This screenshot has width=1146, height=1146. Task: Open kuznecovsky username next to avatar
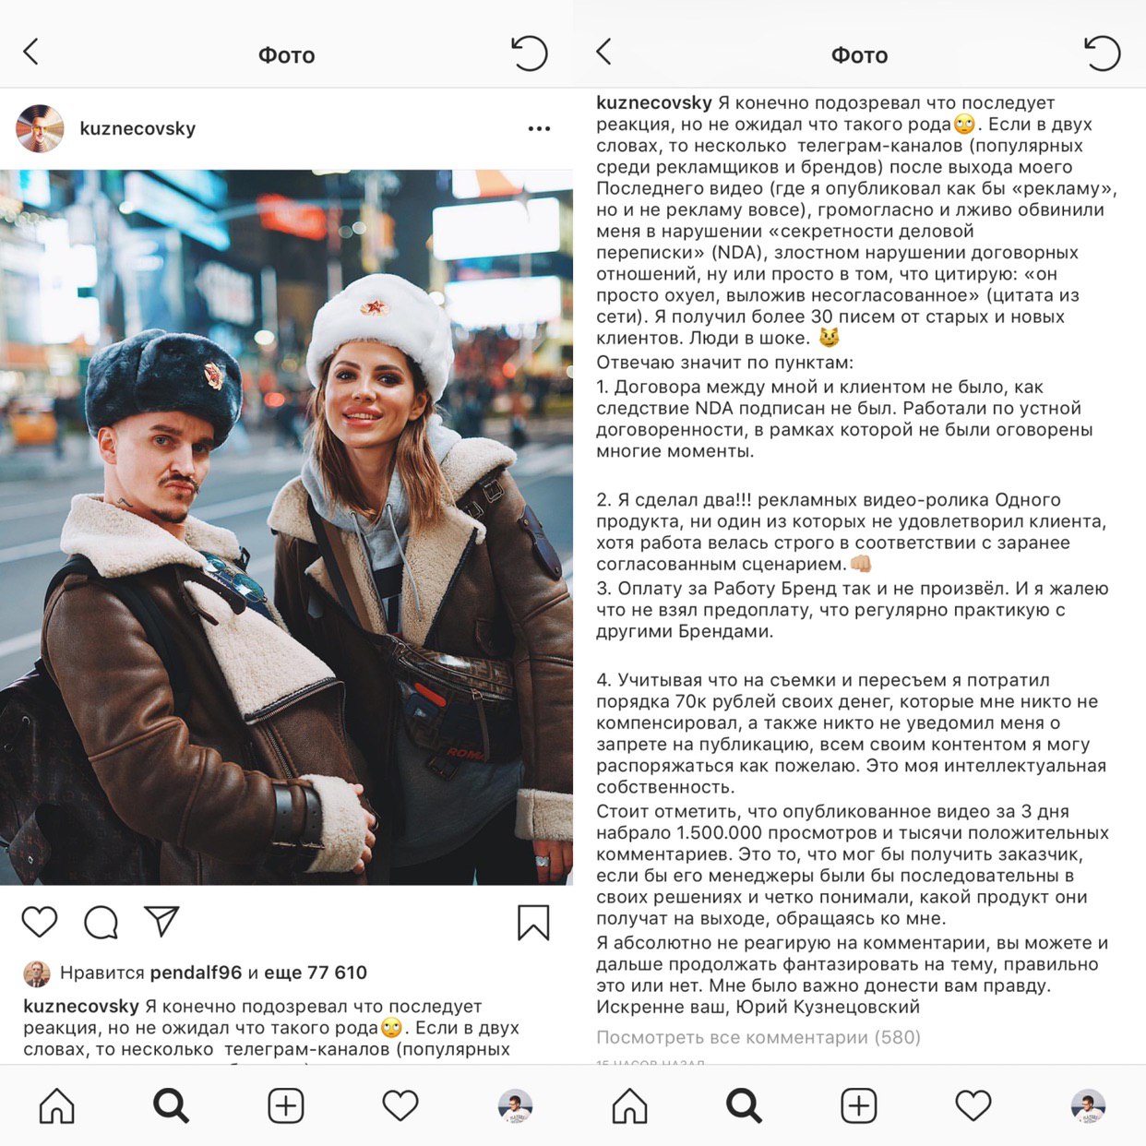(137, 128)
